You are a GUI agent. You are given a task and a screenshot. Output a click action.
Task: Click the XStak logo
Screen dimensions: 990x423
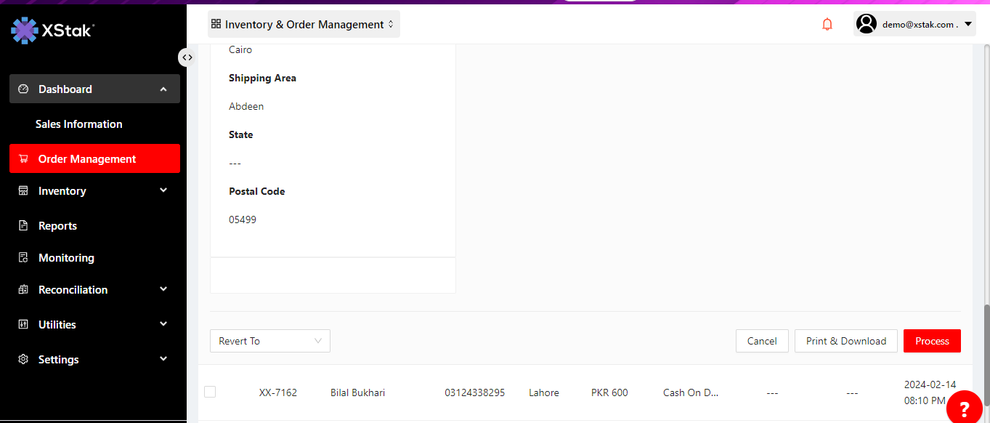coord(52,30)
